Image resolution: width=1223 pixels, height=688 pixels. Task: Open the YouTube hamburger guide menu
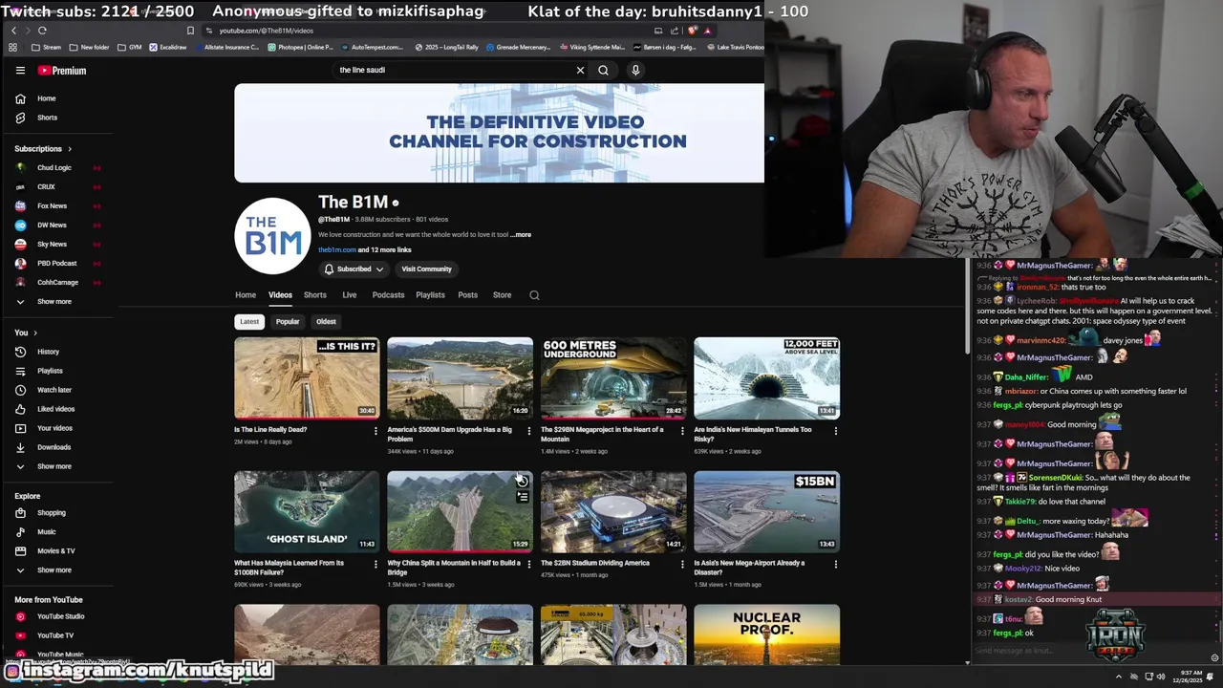[20, 70]
